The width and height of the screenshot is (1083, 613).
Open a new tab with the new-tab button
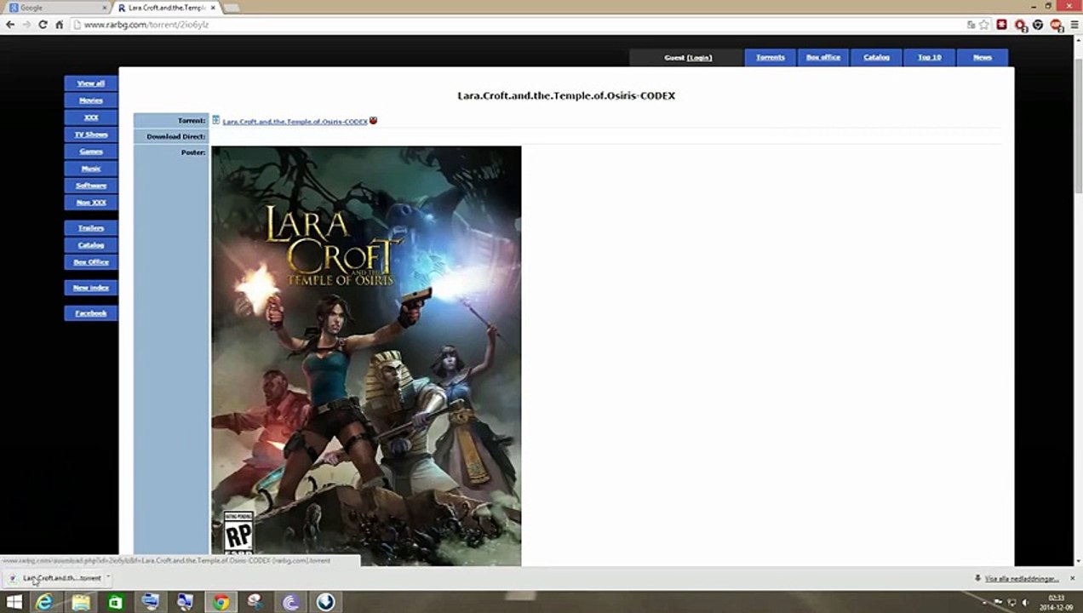click(232, 8)
